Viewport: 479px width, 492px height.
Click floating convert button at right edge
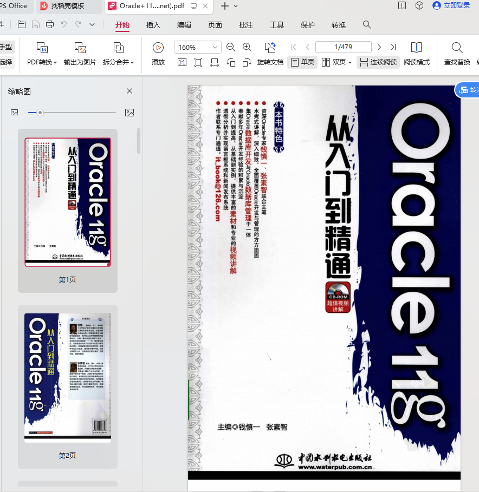point(468,90)
